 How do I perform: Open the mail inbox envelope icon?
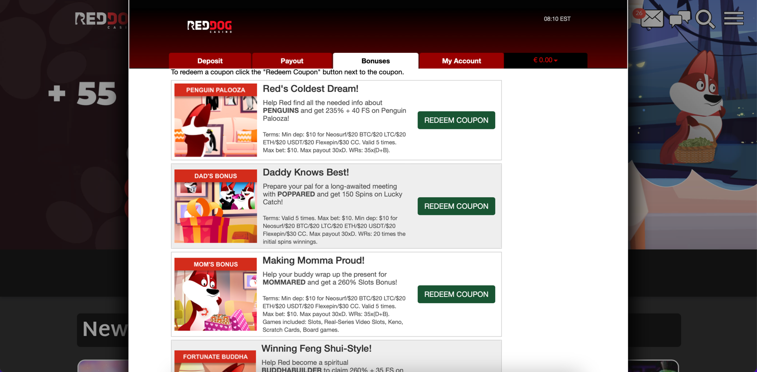(x=652, y=19)
